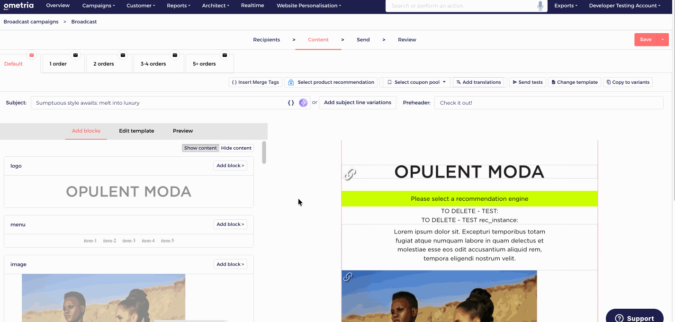
Task: Click the purple AI sparkle icon in Subject
Action: [x=303, y=103]
